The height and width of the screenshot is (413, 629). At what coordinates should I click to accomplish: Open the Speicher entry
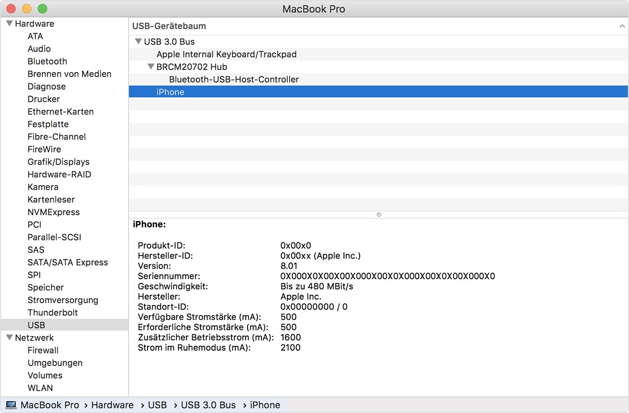pyautogui.click(x=46, y=287)
